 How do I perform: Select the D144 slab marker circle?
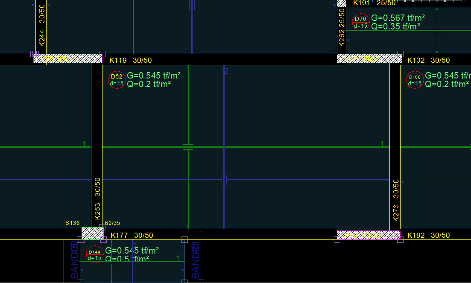coord(95,254)
